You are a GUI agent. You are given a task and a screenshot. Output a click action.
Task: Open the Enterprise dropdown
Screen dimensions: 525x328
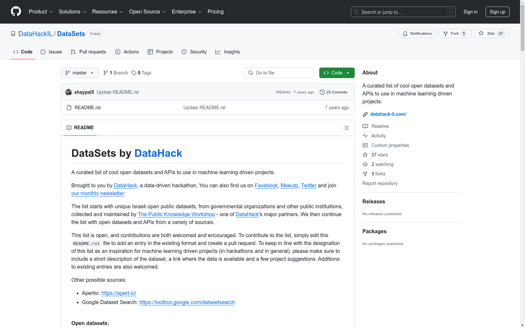click(187, 12)
